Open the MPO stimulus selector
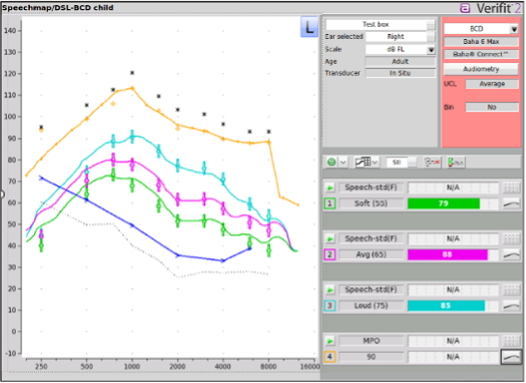 (371, 341)
